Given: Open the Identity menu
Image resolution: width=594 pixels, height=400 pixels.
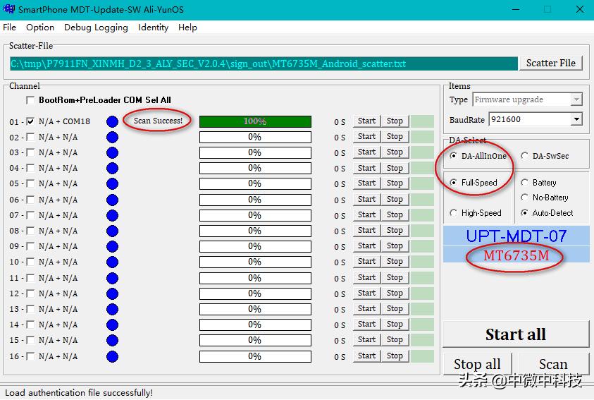Looking at the screenshot, I should point(153,28).
